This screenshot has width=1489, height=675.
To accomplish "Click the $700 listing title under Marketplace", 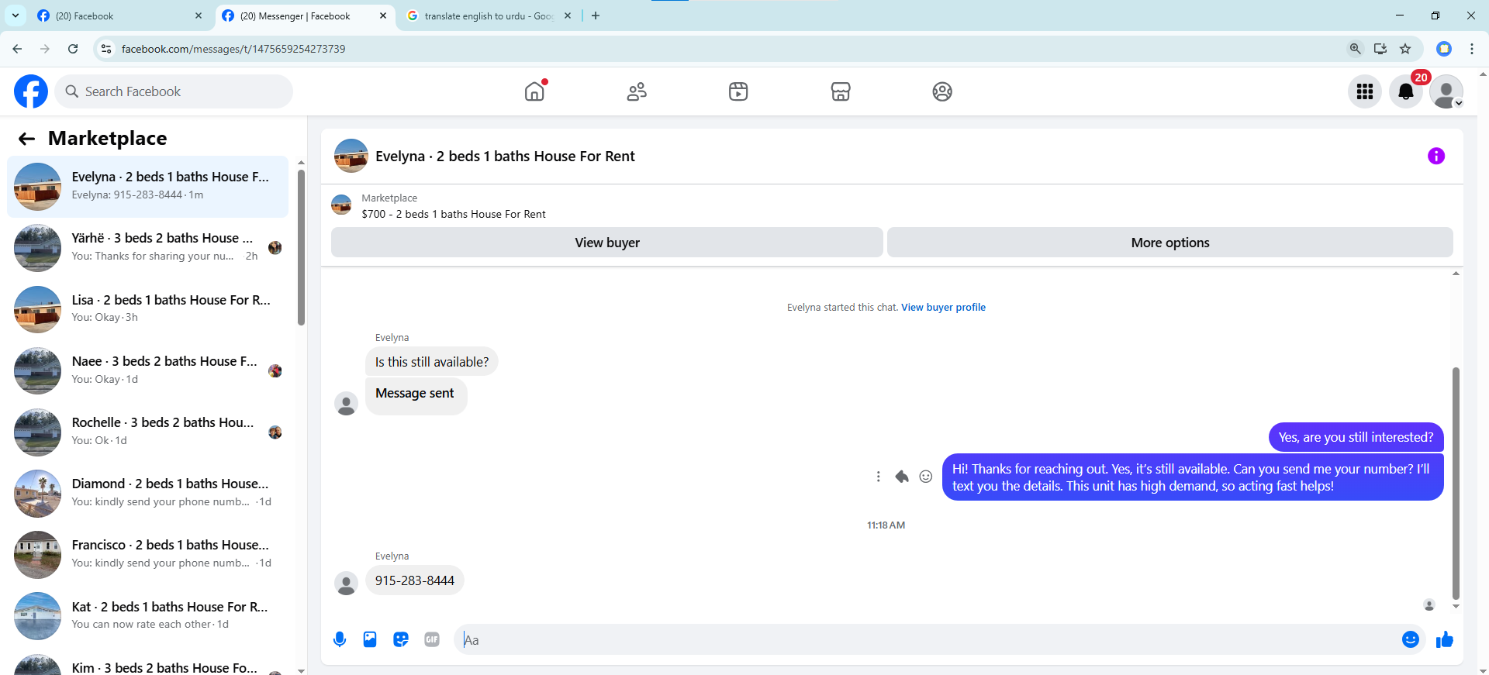I will pyautogui.click(x=454, y=215).
